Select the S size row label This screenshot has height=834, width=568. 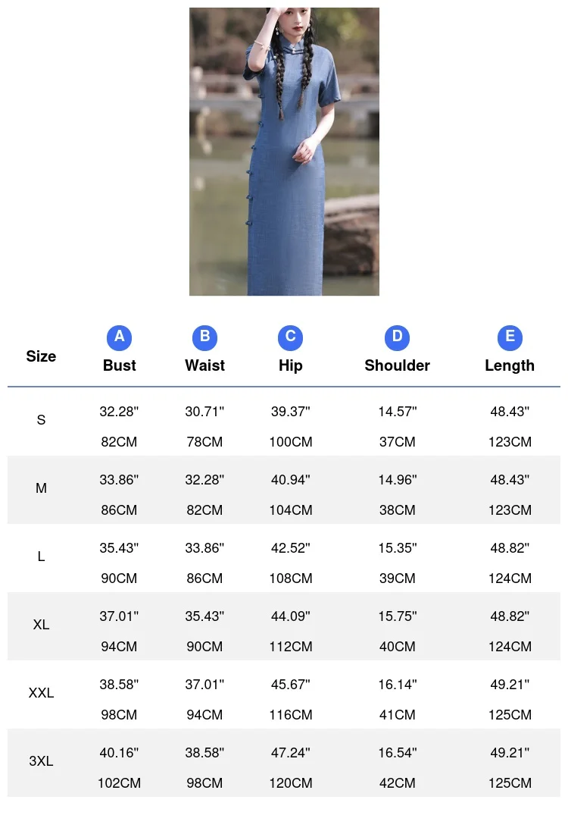41,420
